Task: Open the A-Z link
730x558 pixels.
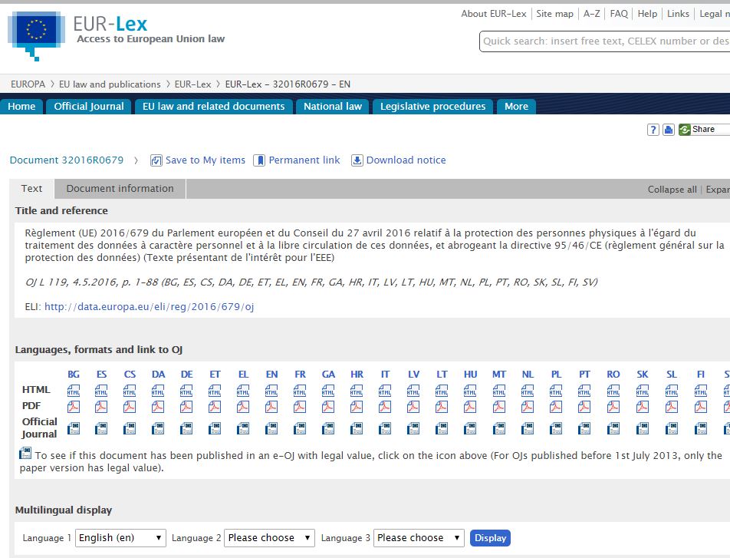Action: 592,14
